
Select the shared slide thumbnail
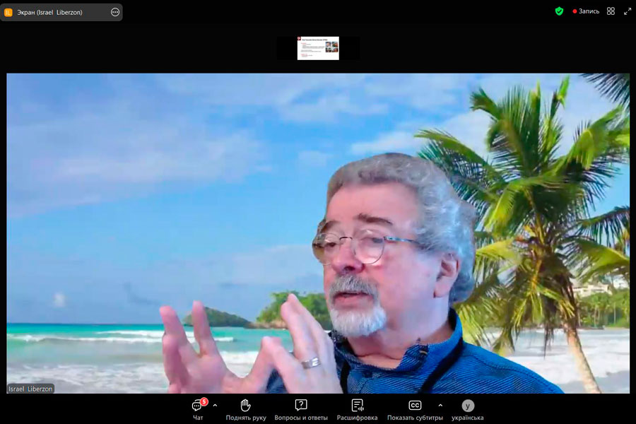[319, 48]
